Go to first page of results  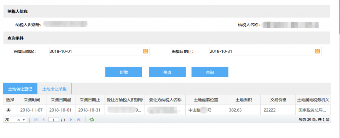[36, 120]
